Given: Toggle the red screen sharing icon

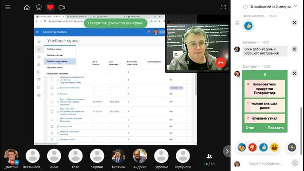Looking at the screenshot, I should (50, 8).
